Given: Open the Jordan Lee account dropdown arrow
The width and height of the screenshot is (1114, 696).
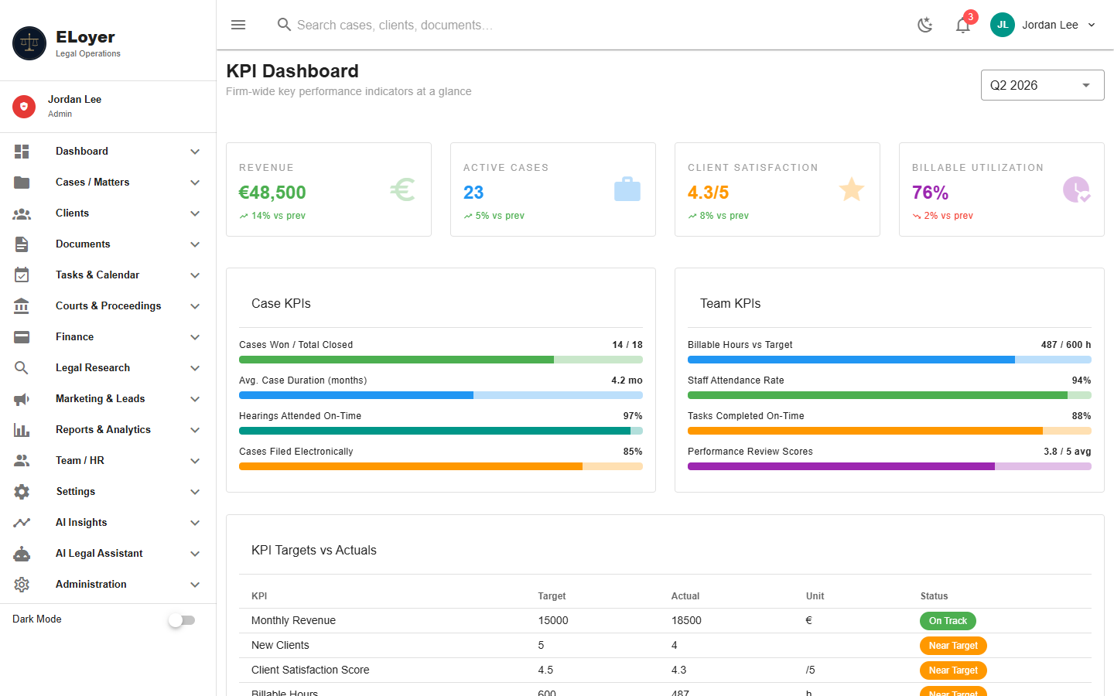Looking at the screenshot, I should pos(1092,25).
